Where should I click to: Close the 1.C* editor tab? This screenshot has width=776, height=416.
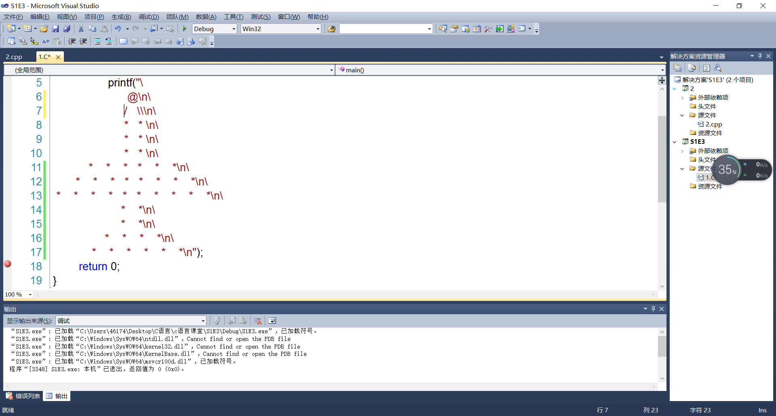pyautogui.click(x=58, y=57)
